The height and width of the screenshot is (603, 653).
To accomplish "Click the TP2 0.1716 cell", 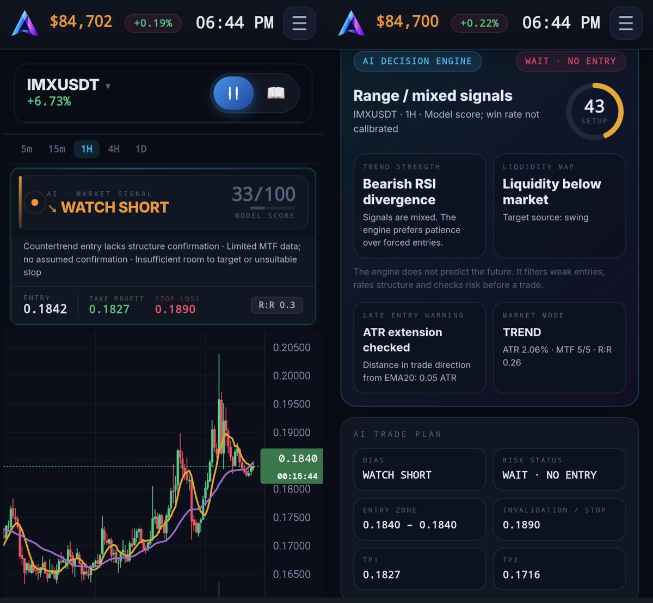I will [559, 569].
